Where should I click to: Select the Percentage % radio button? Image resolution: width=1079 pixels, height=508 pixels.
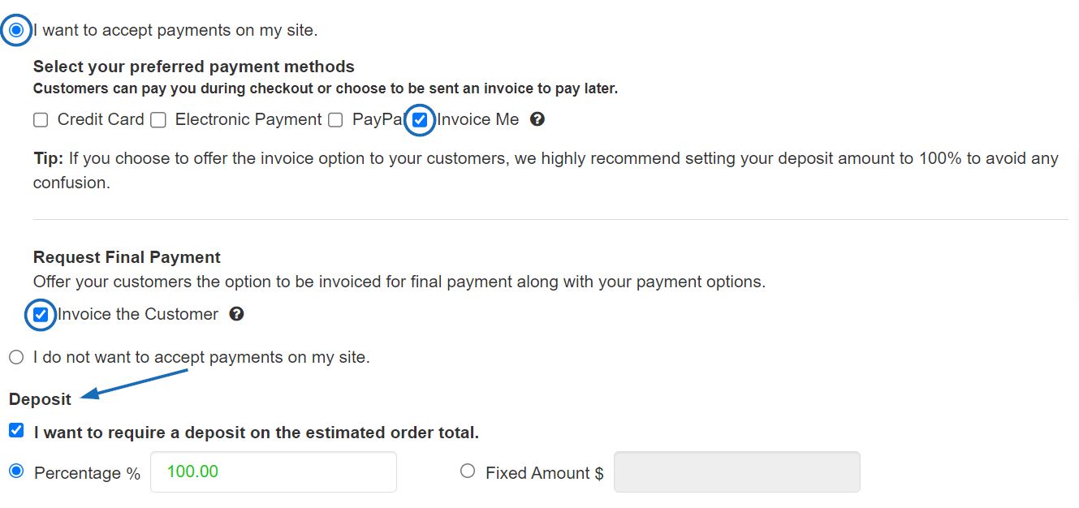(16, 471)
